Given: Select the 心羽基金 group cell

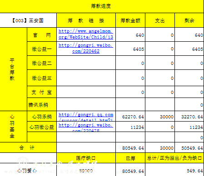Looking at the screenshot, I should [x=13, y=127].
